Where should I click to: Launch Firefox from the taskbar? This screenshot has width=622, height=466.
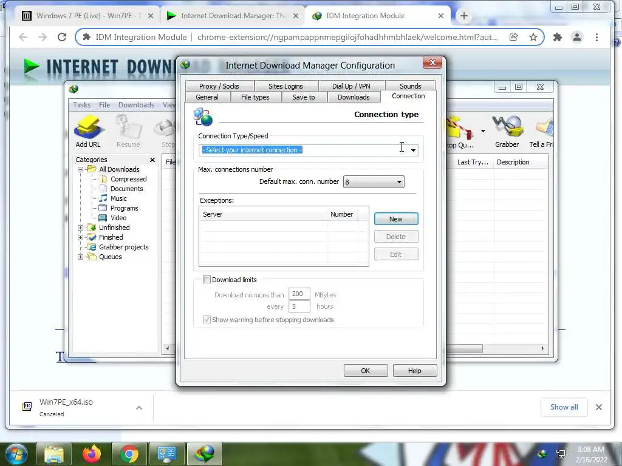pos(92,454)
